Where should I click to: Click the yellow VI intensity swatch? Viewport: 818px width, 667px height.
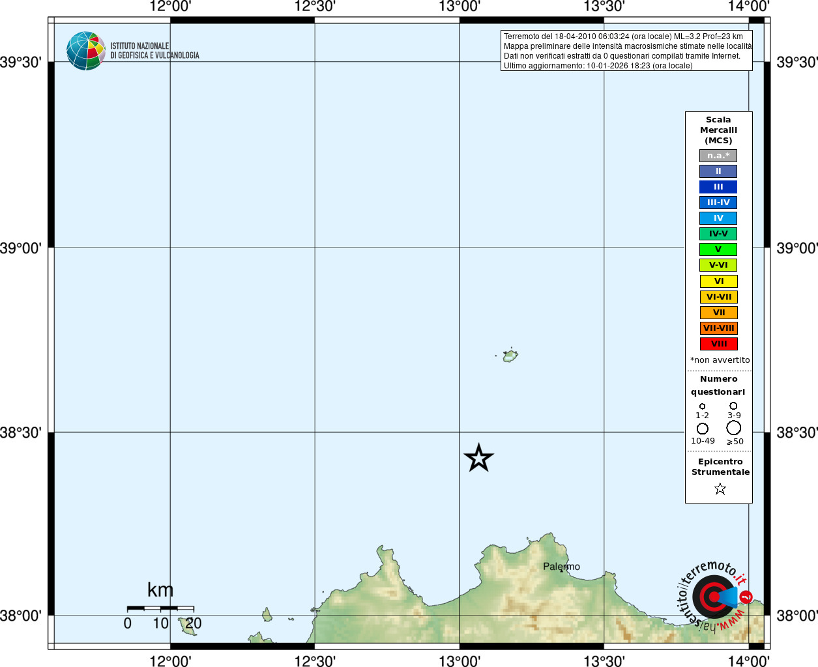[x=719, y=281]
